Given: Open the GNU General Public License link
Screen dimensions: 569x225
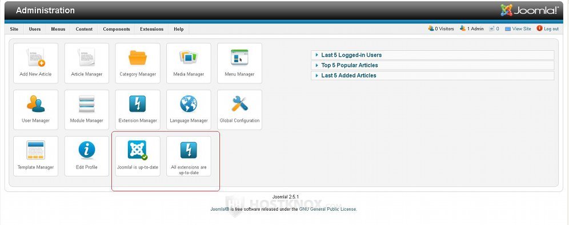Looking at the screenshot, I should 328,209.
